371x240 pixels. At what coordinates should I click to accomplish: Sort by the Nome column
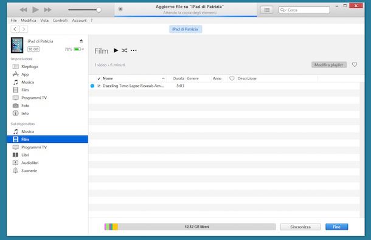tap(108, 78)
